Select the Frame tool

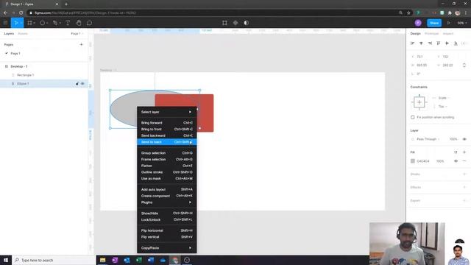tap(29, 23)
